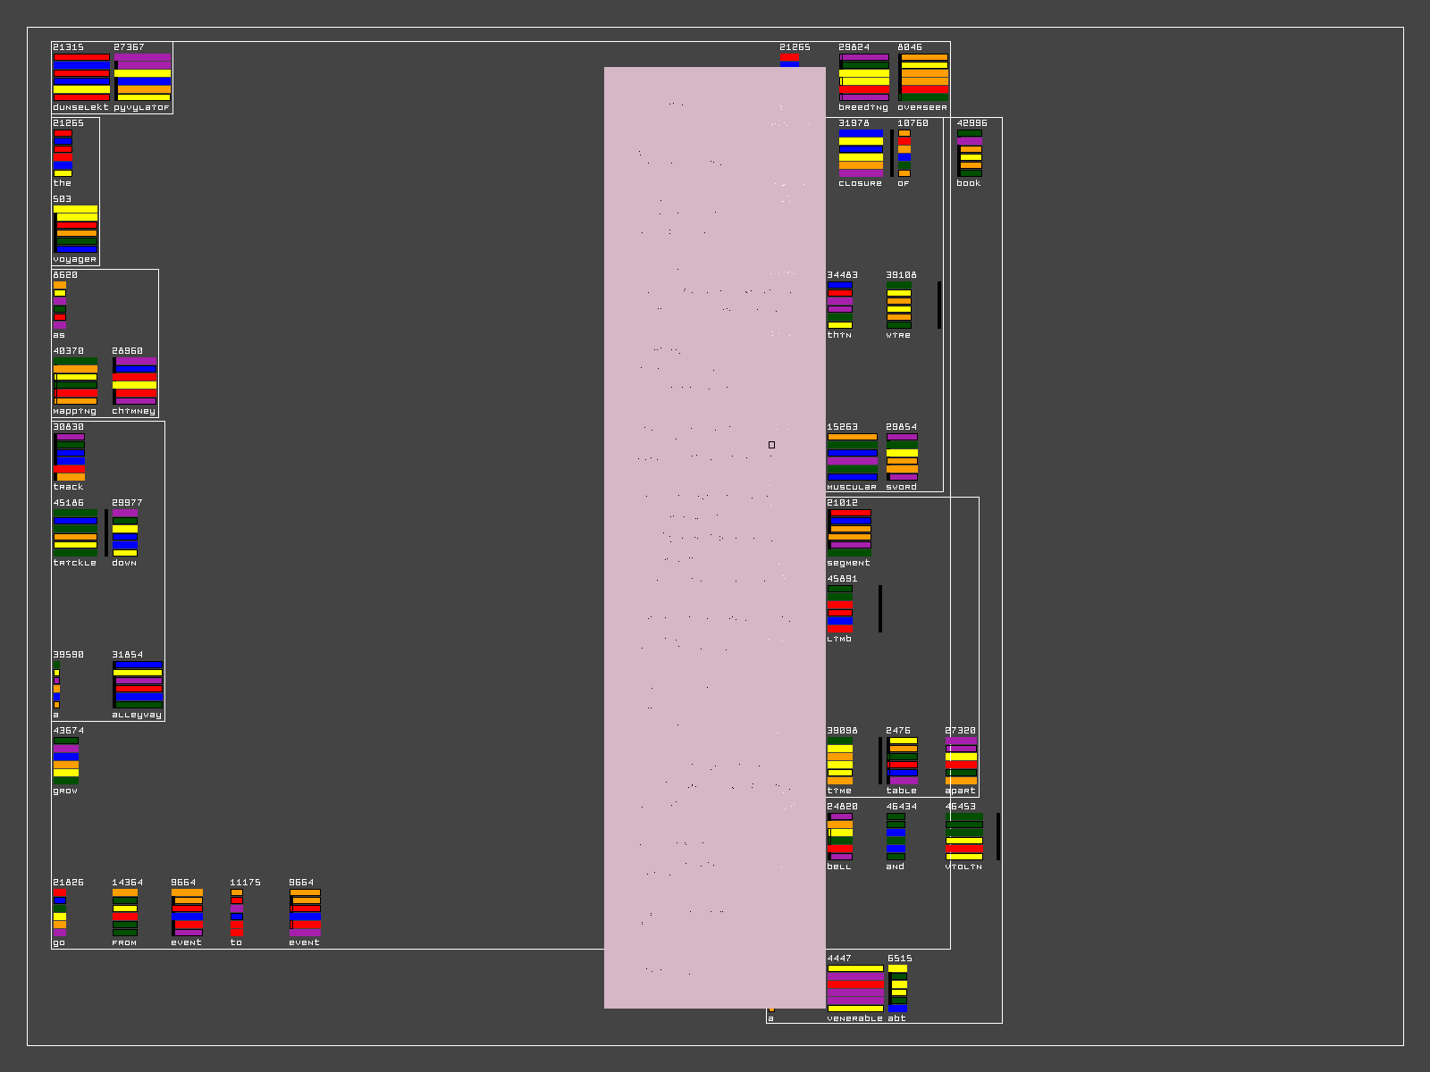Click the small square marker in maroon panel

pos(772,445)
